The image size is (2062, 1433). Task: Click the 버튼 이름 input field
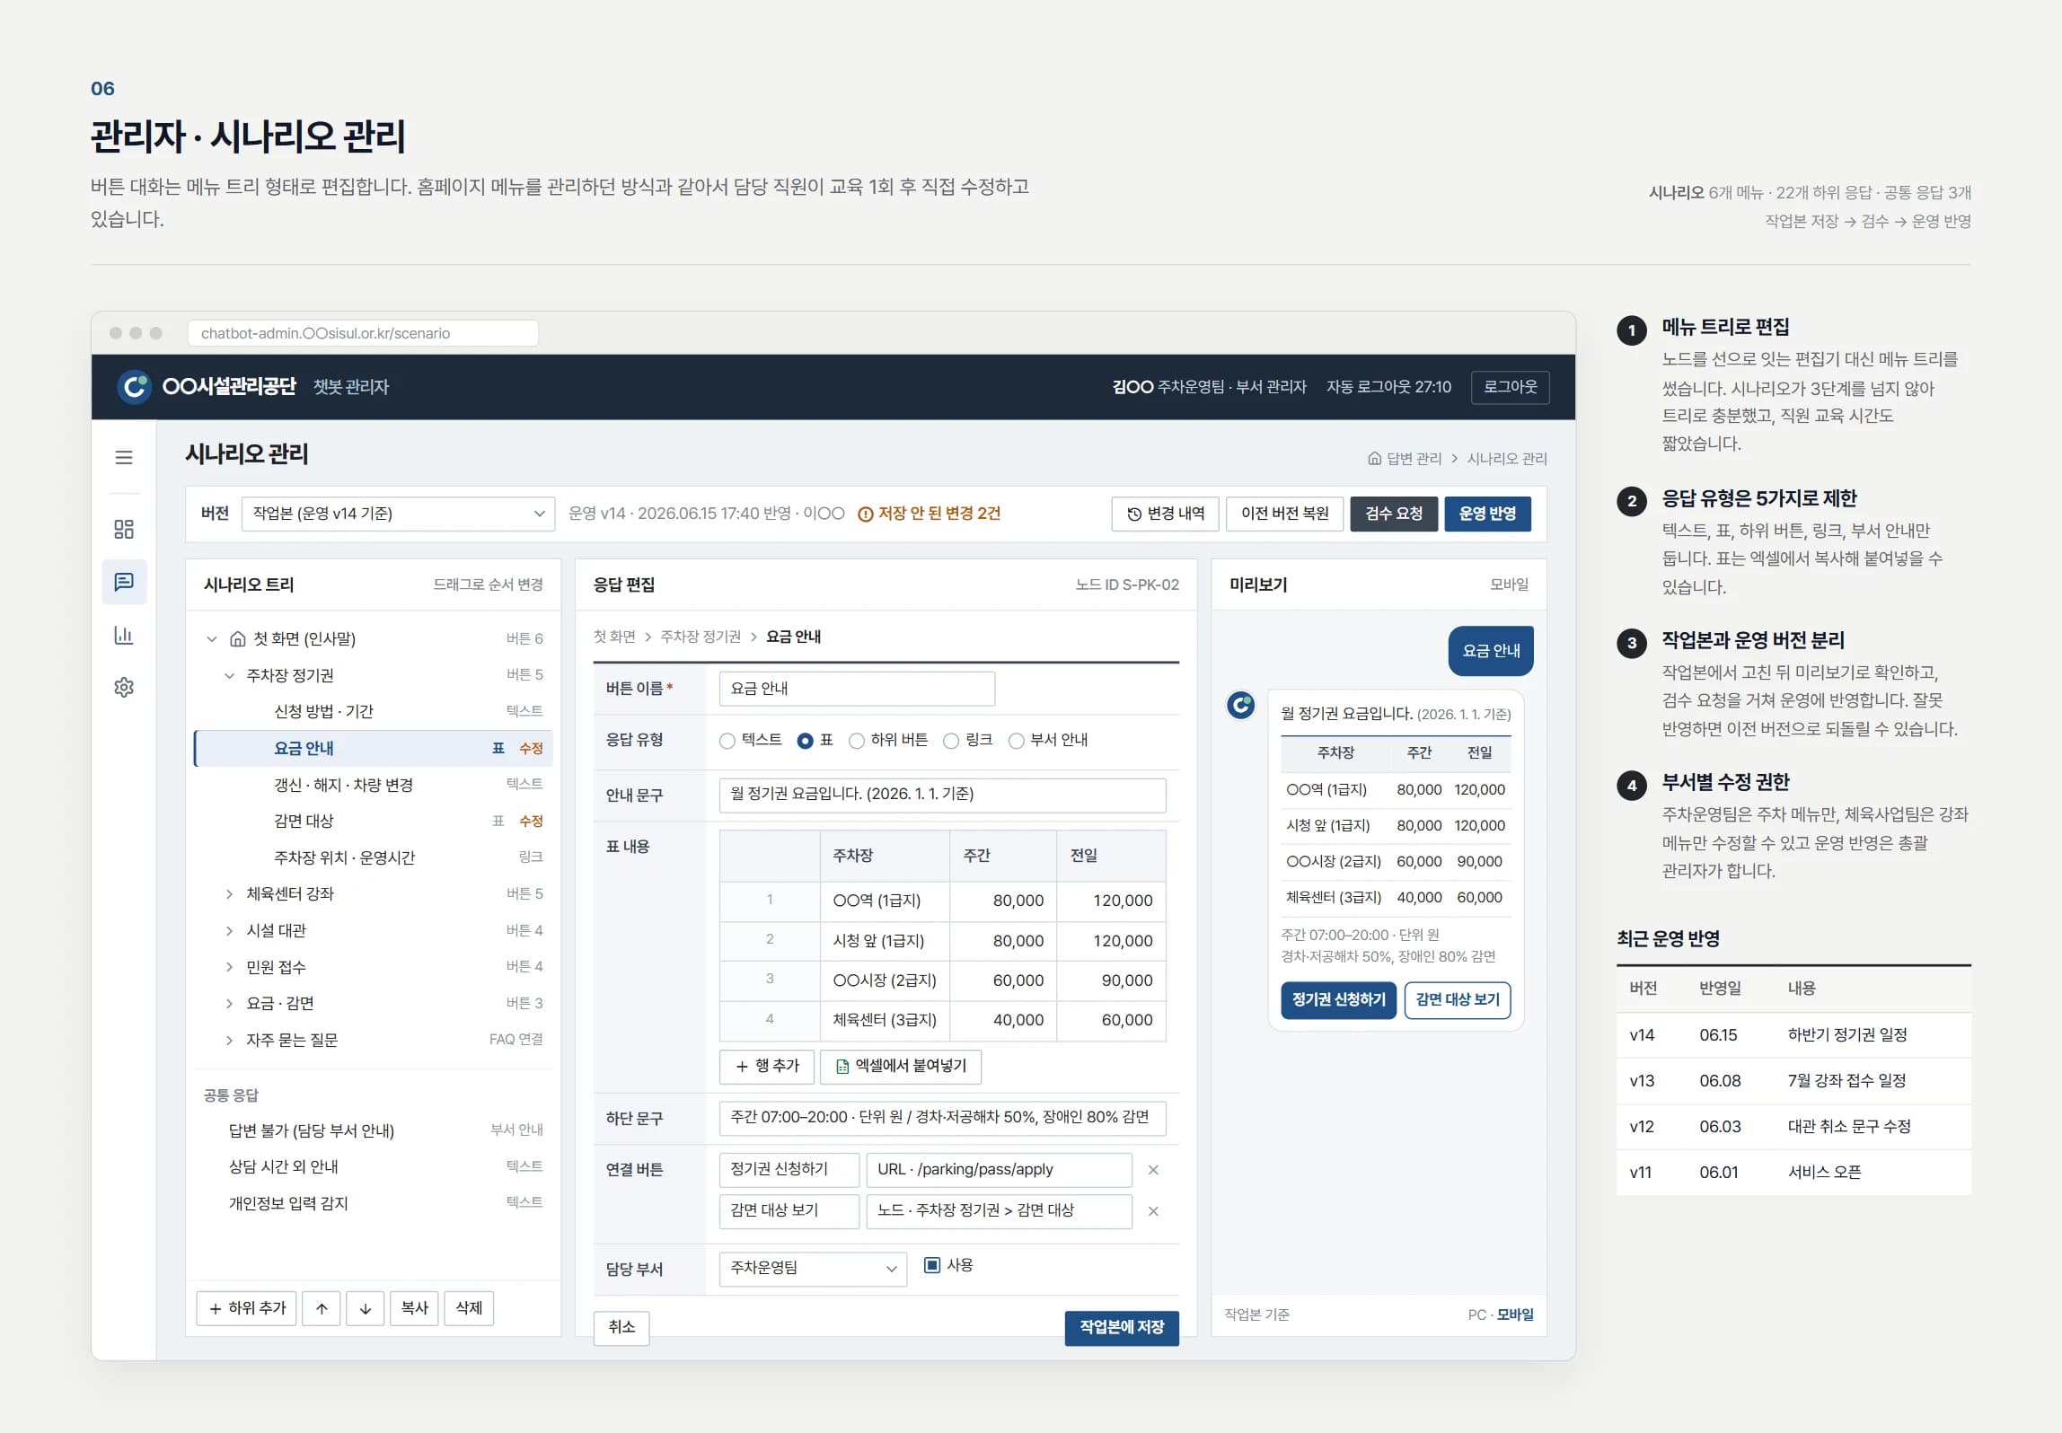click(x=857, y=689)
